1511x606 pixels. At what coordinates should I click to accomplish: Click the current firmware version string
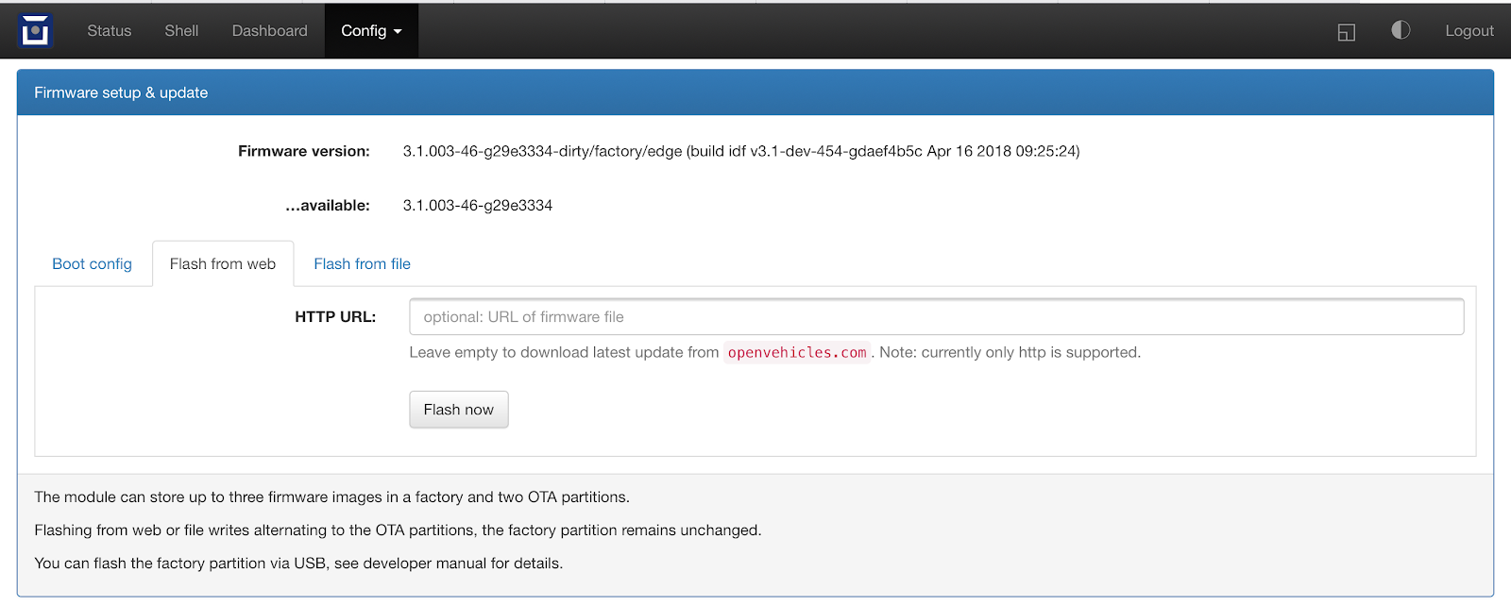(x=741, y=151)
